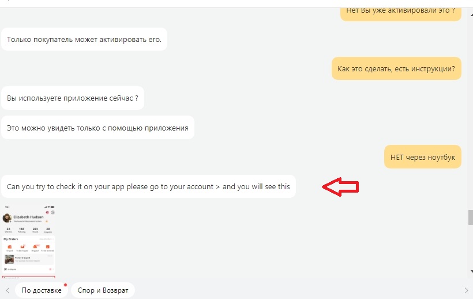Click the chat scrollbar thumb

(471, 217)
